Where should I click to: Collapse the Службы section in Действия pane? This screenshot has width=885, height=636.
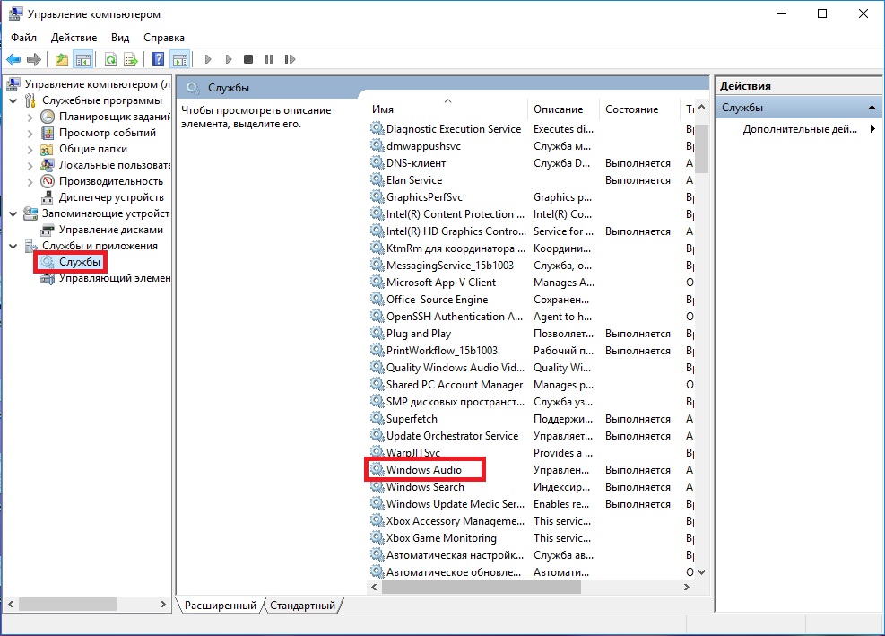[x=872, y=108]
